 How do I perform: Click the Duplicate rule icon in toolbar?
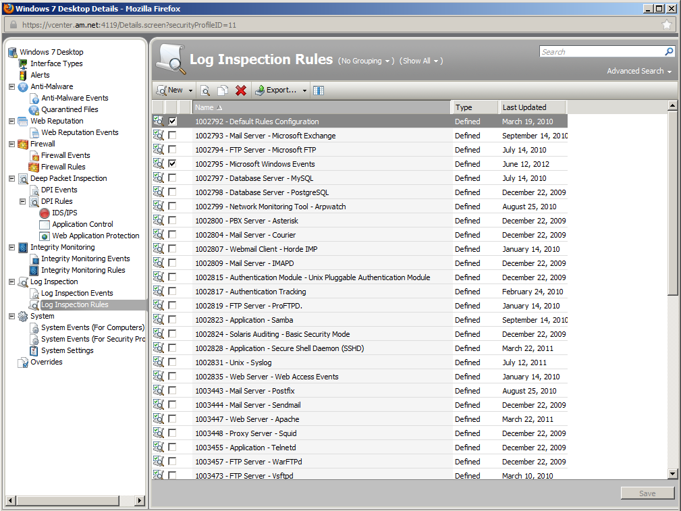pyautogui.click(x=223, y=90)
